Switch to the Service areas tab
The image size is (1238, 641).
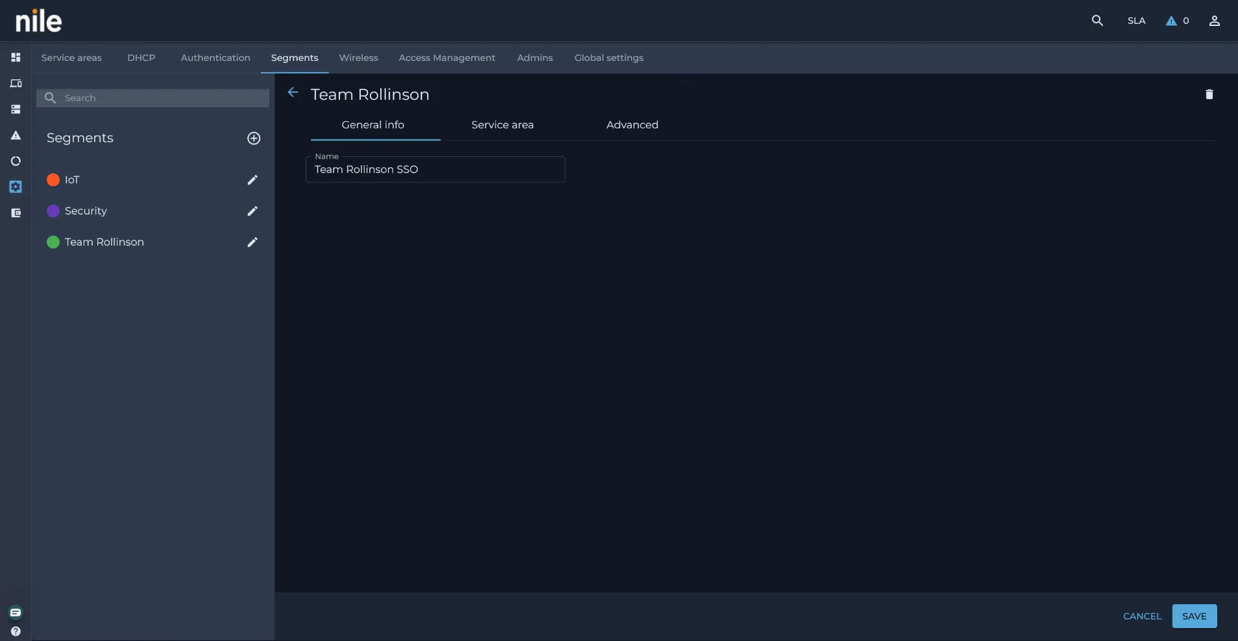(71, 58)
